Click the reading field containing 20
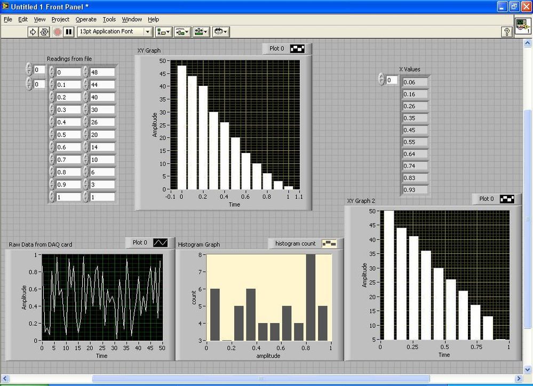Viewport: 533px width, 386px height. click(102, 134)
